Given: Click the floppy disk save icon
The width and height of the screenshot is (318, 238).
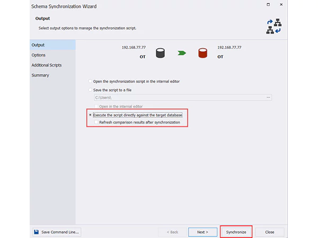Looking at the screenshot, I should pyautogui.click(x=36, y=232).
